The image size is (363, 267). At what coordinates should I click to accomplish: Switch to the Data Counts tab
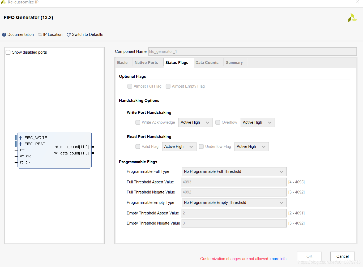pos(207,63)
